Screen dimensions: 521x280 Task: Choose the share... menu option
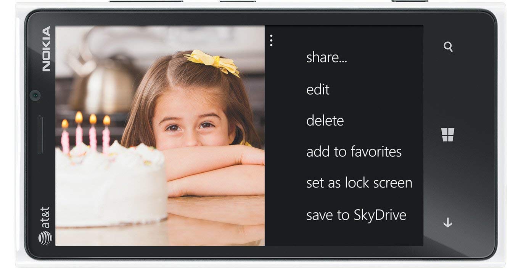[x=326, y=57]
